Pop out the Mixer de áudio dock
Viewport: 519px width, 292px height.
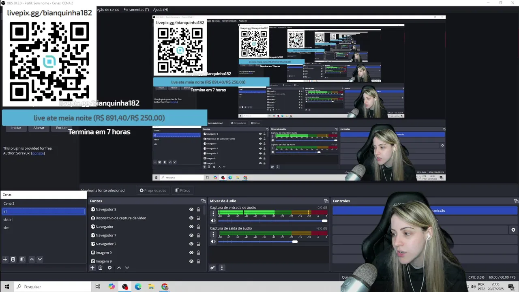pos(326,201)
